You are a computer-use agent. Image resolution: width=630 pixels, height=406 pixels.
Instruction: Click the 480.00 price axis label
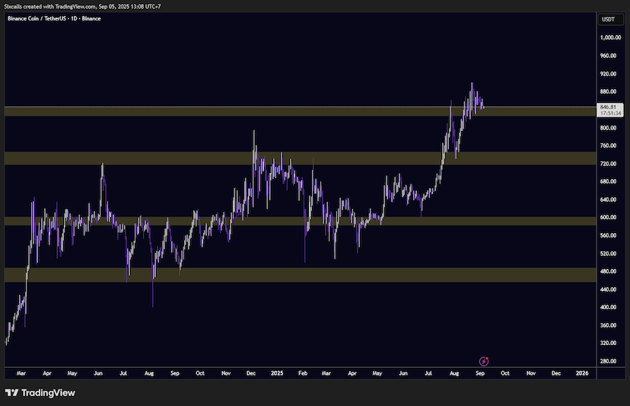coord(608,271)
